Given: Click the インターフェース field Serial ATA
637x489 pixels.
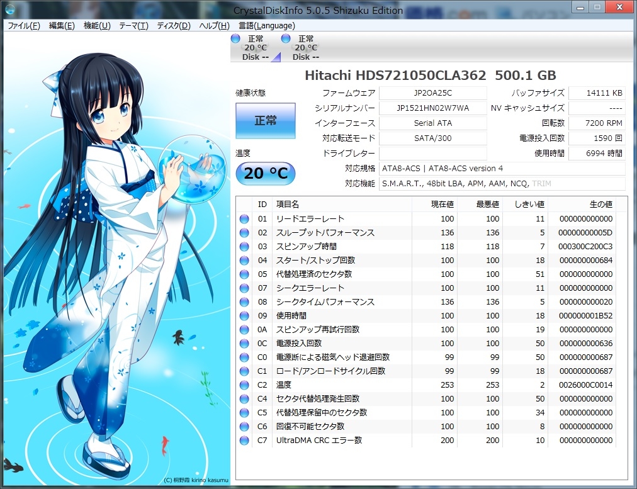Looking at the screenshot, I should pyautogui.click(x=432, y=123).
